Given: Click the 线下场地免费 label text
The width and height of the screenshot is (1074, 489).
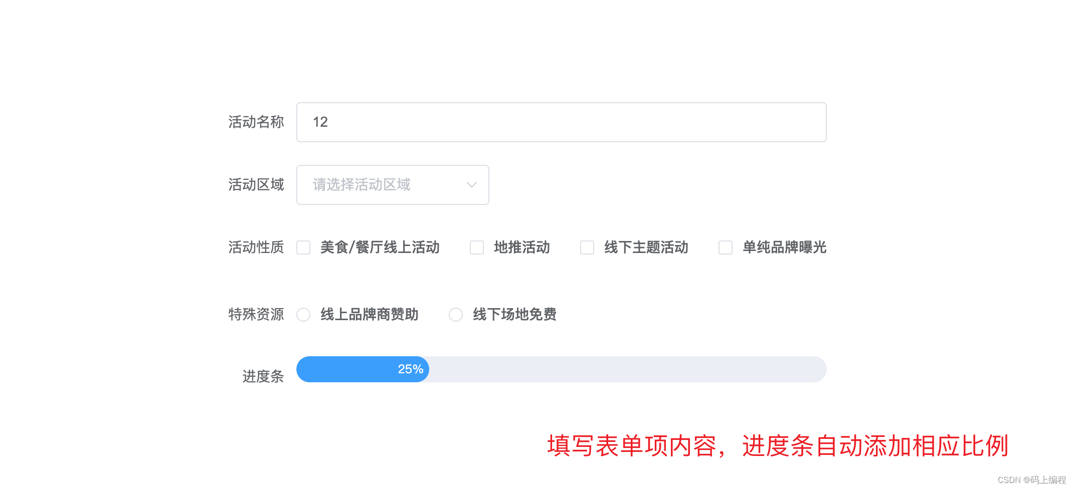Looking at the screenshot, I should pos(514,315).
